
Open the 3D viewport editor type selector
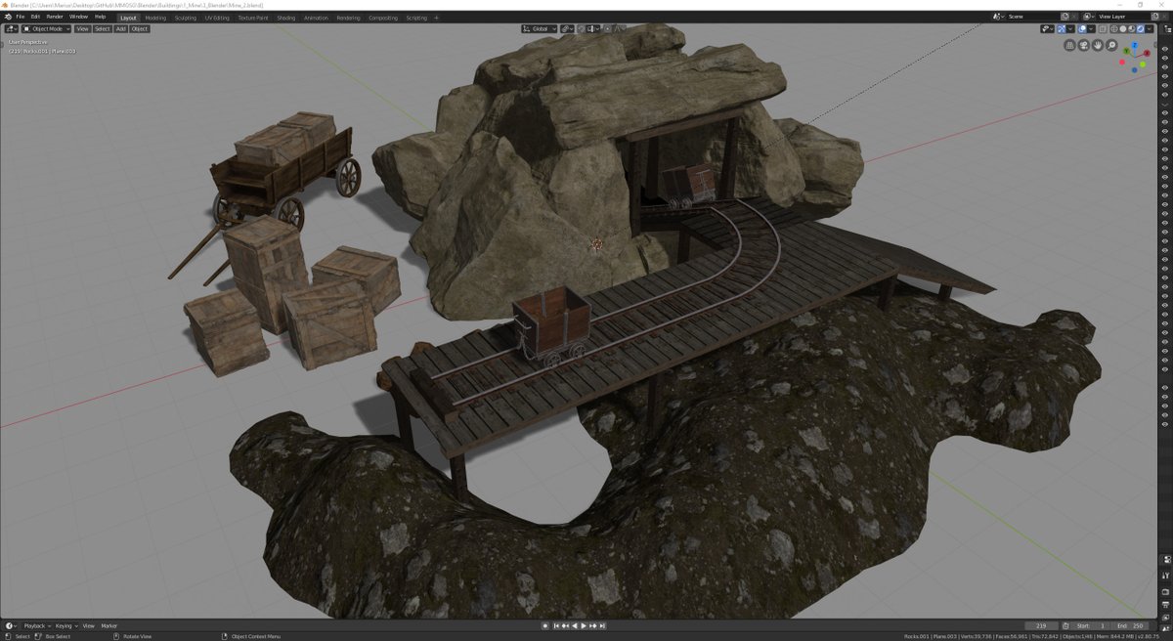click(12, 28)
